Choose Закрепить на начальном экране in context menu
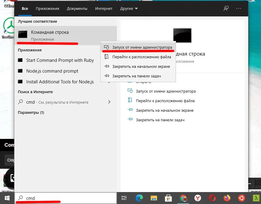This screenshot has width=261, height=204. [138, 67]
